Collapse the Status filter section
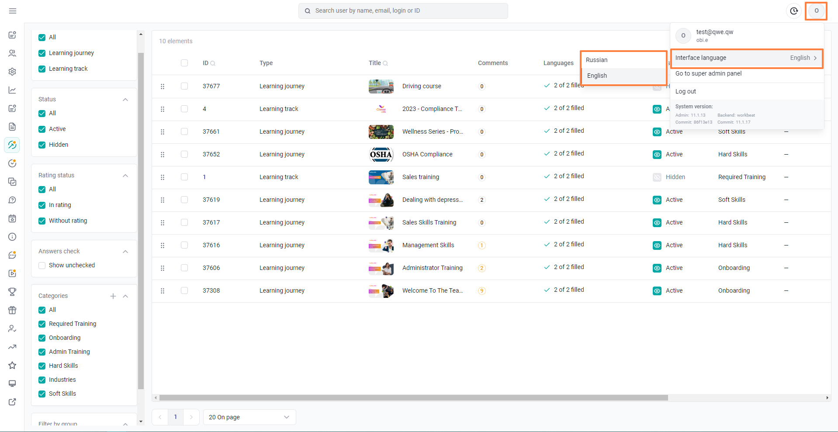This screenshot has width=838, height=432. click(x=125, y=100)
